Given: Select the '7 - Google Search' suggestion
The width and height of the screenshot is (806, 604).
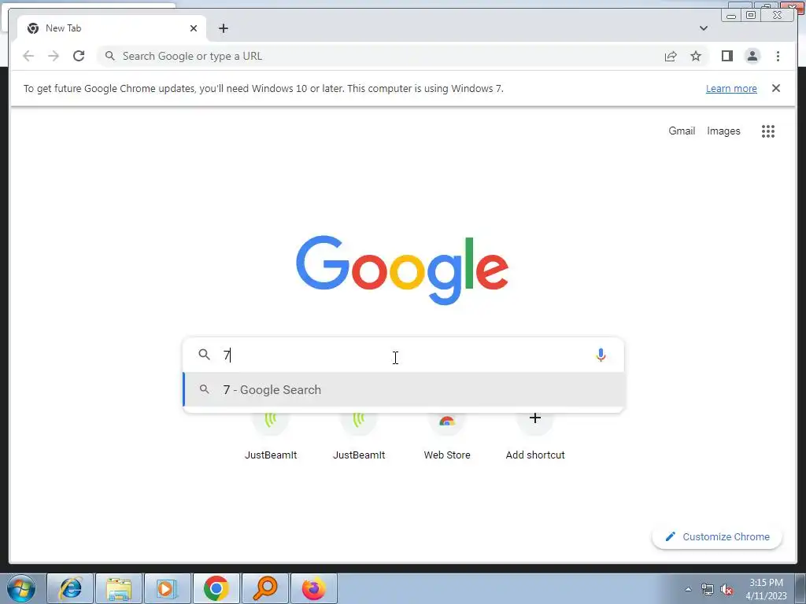Looking at the screenshot, I should [404, 390].
